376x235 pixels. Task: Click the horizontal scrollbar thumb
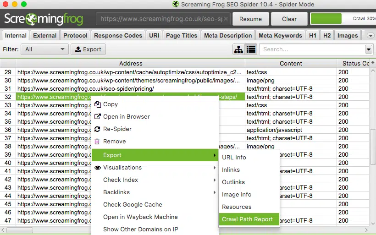[20, 230]
